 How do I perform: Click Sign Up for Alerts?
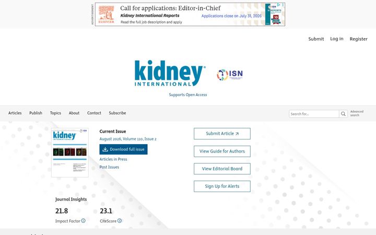pos(222,186)
